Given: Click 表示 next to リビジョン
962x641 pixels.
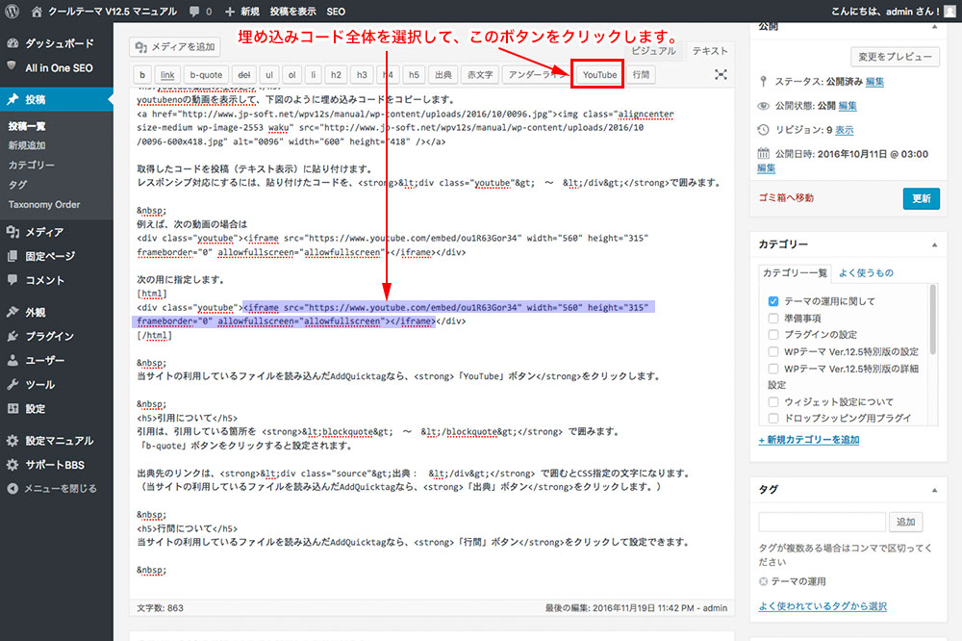Looking at the screenshot, I should pyautogui.click(x=845, y=130).
